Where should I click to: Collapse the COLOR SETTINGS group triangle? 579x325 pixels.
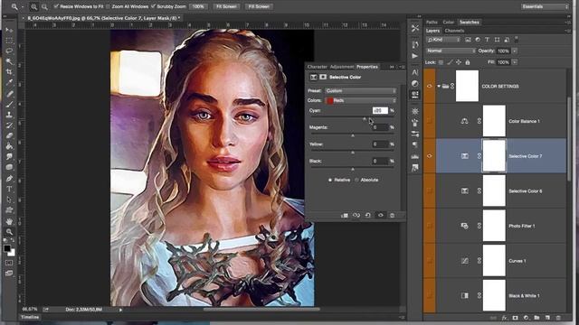[x=439, y=87]
